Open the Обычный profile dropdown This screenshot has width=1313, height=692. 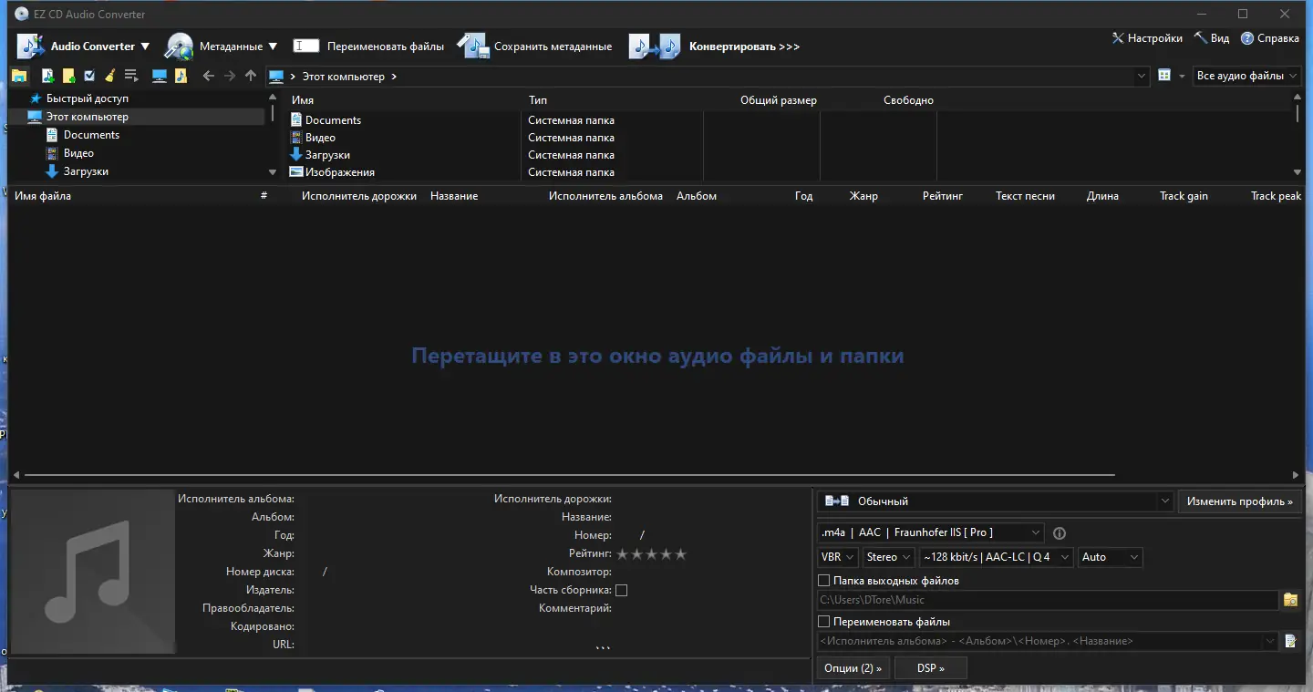(995, 501)
